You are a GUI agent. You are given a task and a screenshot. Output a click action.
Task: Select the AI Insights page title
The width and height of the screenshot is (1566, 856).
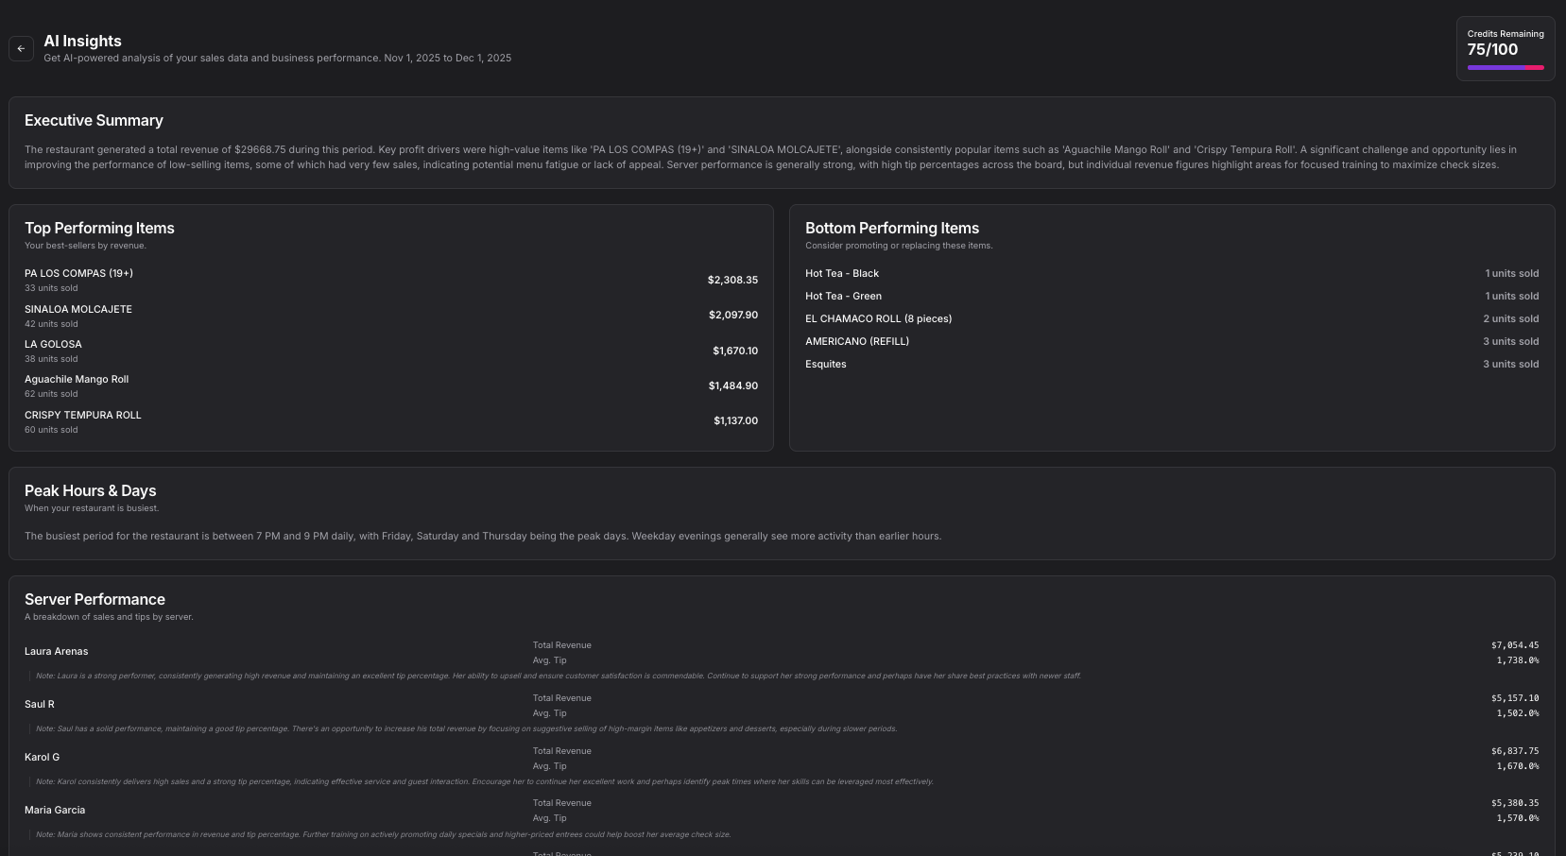pyautogui.click(x=82, y=41)
